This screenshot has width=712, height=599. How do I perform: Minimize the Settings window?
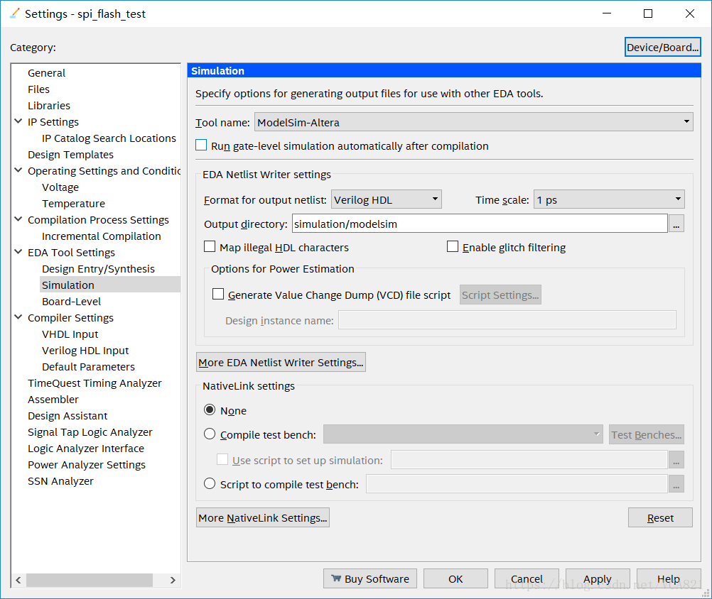[x=607, y=13]
